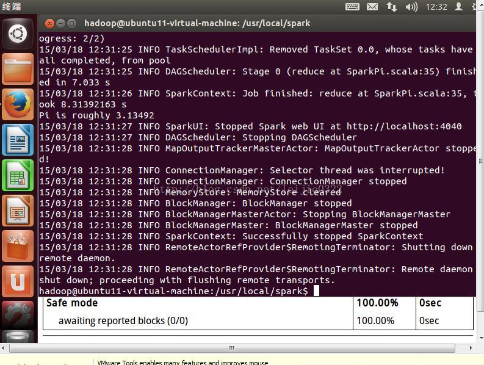The width and height of the screenshot is (484, 365).
Task: Open the clock showing 12:32
Action: coord(436,7)
